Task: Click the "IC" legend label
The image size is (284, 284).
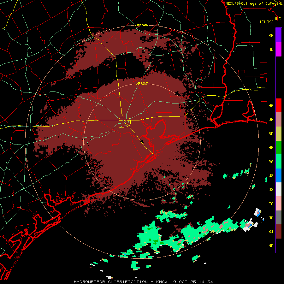Action: (271, 204)
